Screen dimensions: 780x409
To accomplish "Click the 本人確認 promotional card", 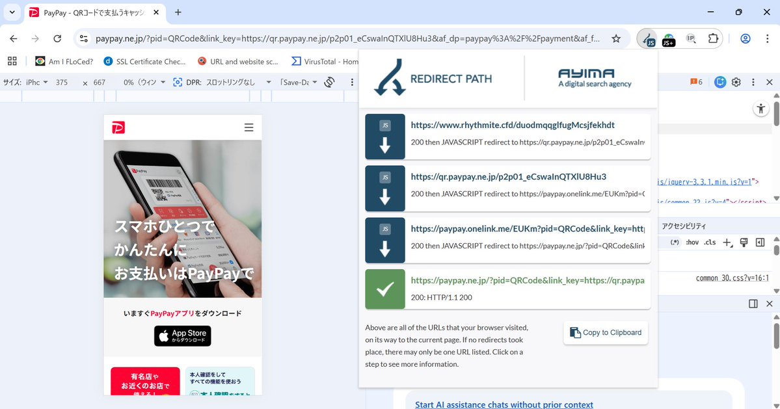I will tap(220, 381).
